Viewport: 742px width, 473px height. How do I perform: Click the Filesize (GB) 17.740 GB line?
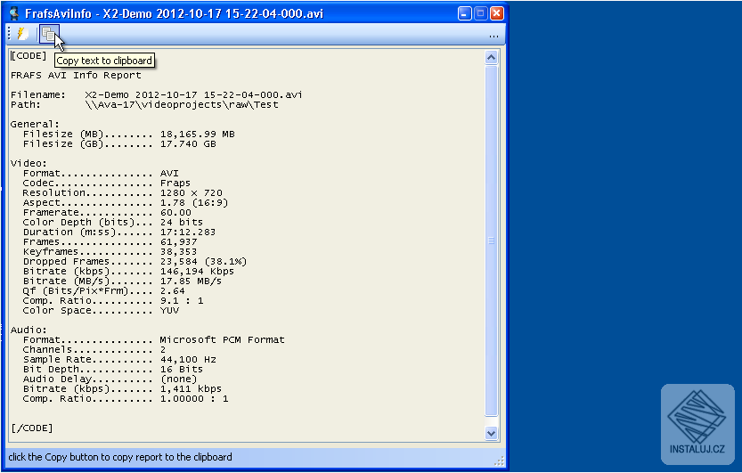tap(119, 143)
